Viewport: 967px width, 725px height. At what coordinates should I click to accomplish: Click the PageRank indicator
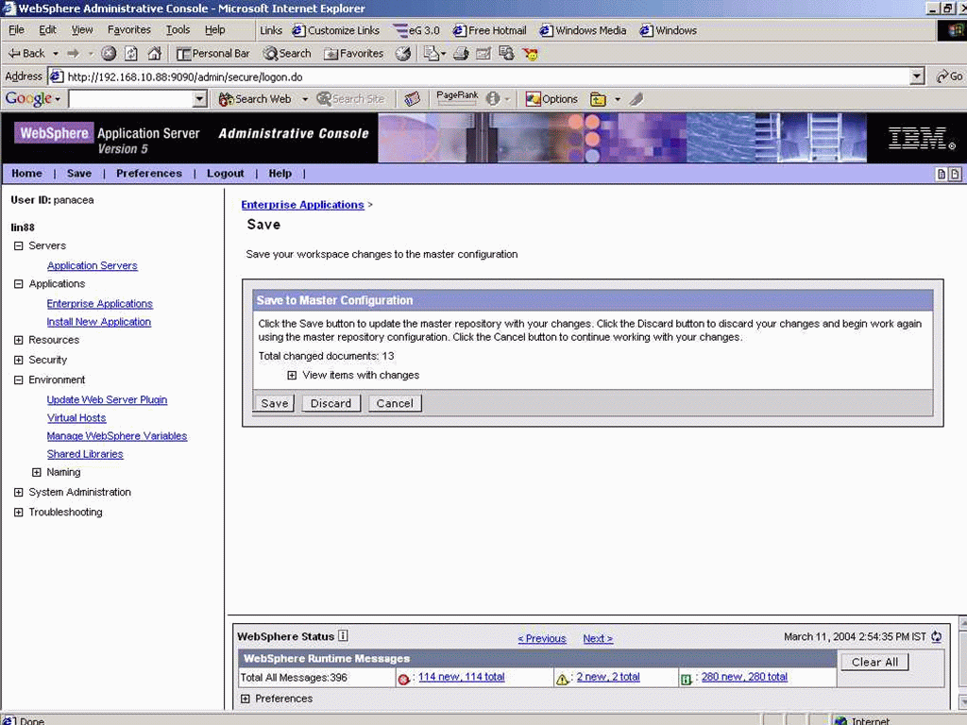coord(457,97)
